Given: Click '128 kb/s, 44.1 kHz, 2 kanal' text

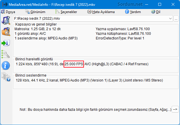Looking at the screenshot, I should click(x=37, y=80).
